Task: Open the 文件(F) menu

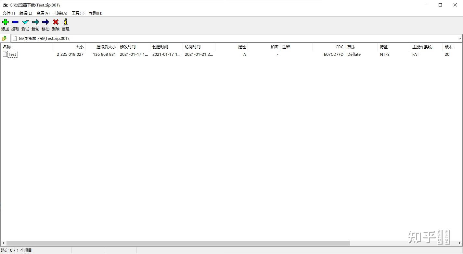Action: click(9, 13)
